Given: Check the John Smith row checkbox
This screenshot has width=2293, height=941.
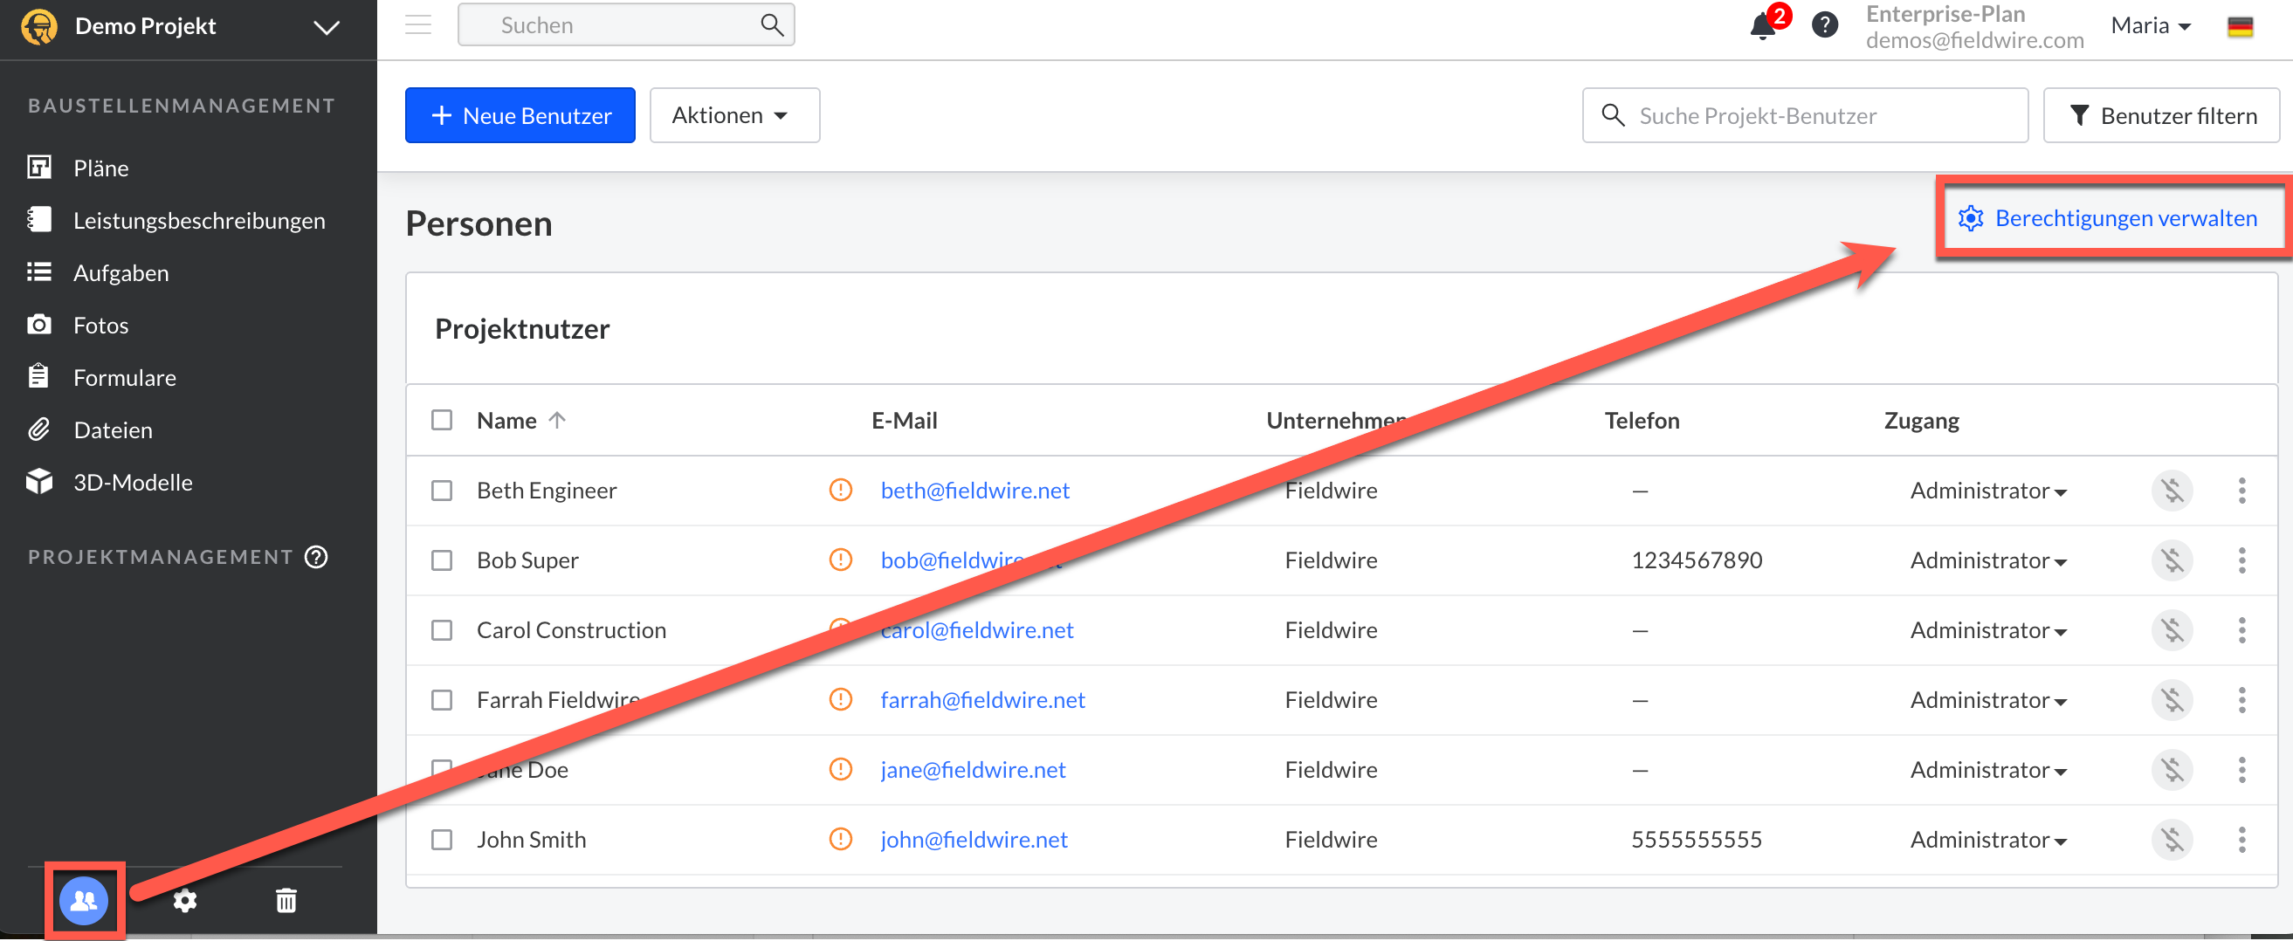Looking at the screenshot, I should pos(442,841).
